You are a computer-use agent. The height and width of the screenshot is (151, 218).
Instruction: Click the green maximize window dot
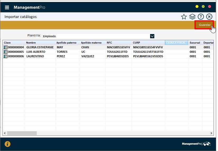coord(203,7)
